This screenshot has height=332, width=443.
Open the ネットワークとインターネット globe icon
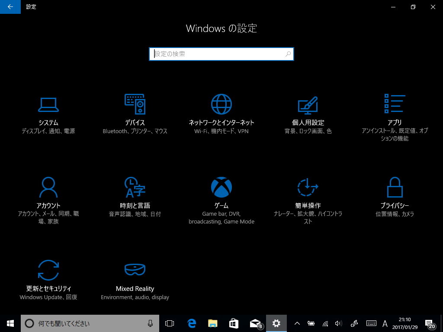pos(221,104)
